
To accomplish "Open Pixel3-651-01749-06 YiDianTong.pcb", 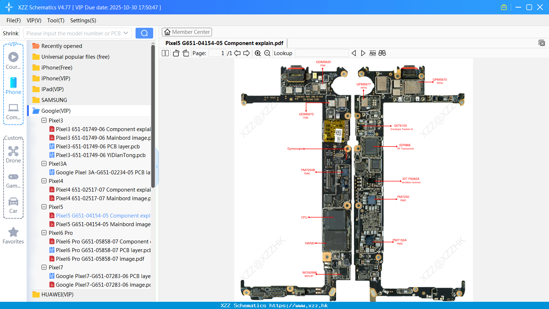I will [x=97, y=155].
